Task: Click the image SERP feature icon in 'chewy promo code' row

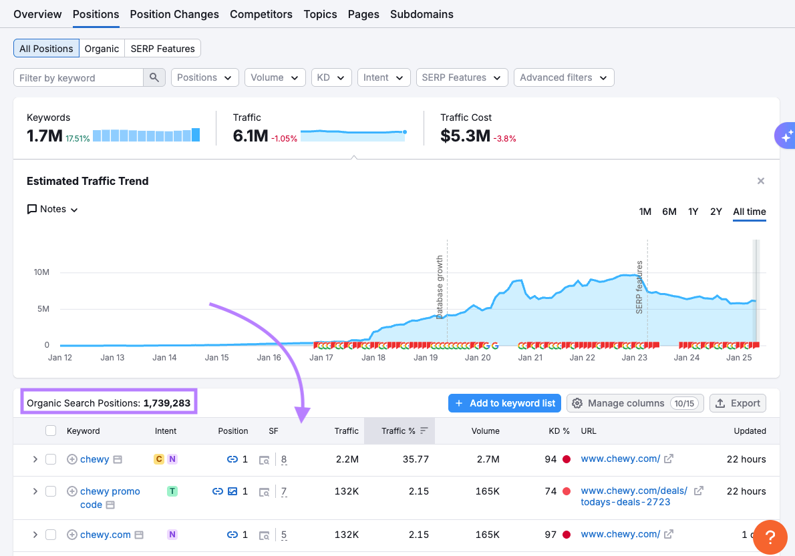Action: click(232, 491)
